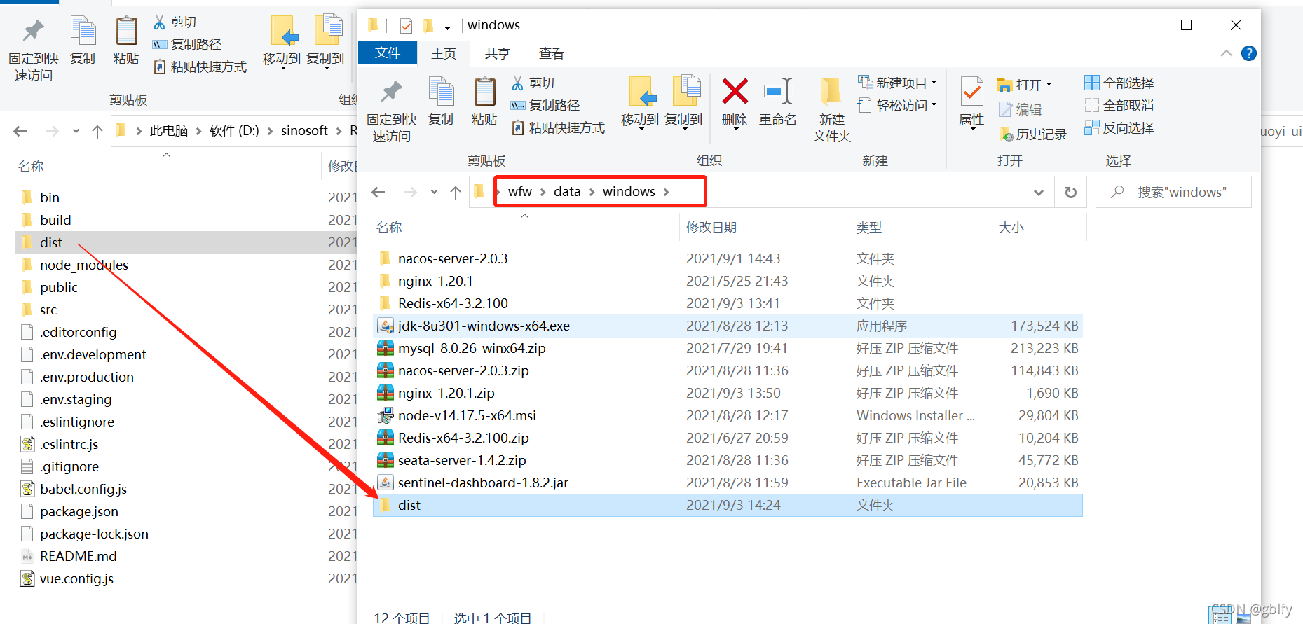Sort by the Type (类型) column header
The image size is (1303, 624).
pos(869,228)
